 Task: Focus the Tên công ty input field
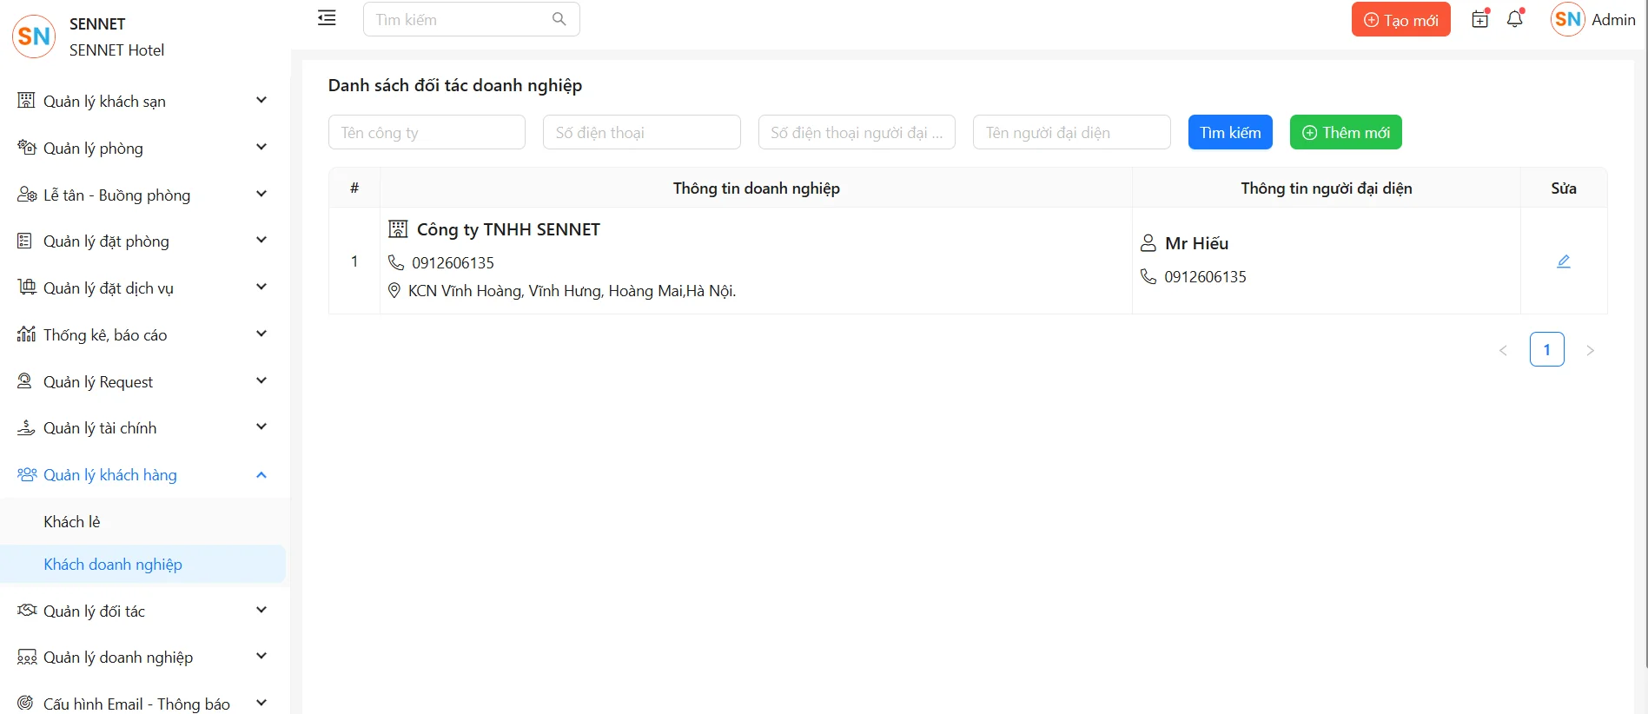(x=427, y=133)
